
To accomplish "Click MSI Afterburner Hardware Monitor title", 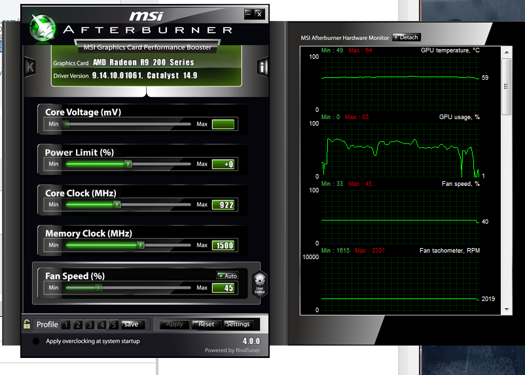I will coord(345,38).
